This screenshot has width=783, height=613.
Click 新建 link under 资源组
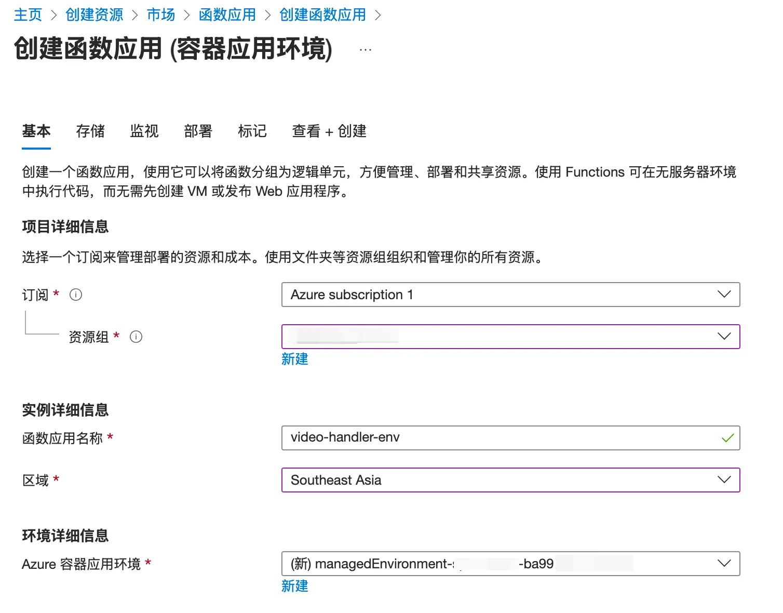click(x=294, y=359)
